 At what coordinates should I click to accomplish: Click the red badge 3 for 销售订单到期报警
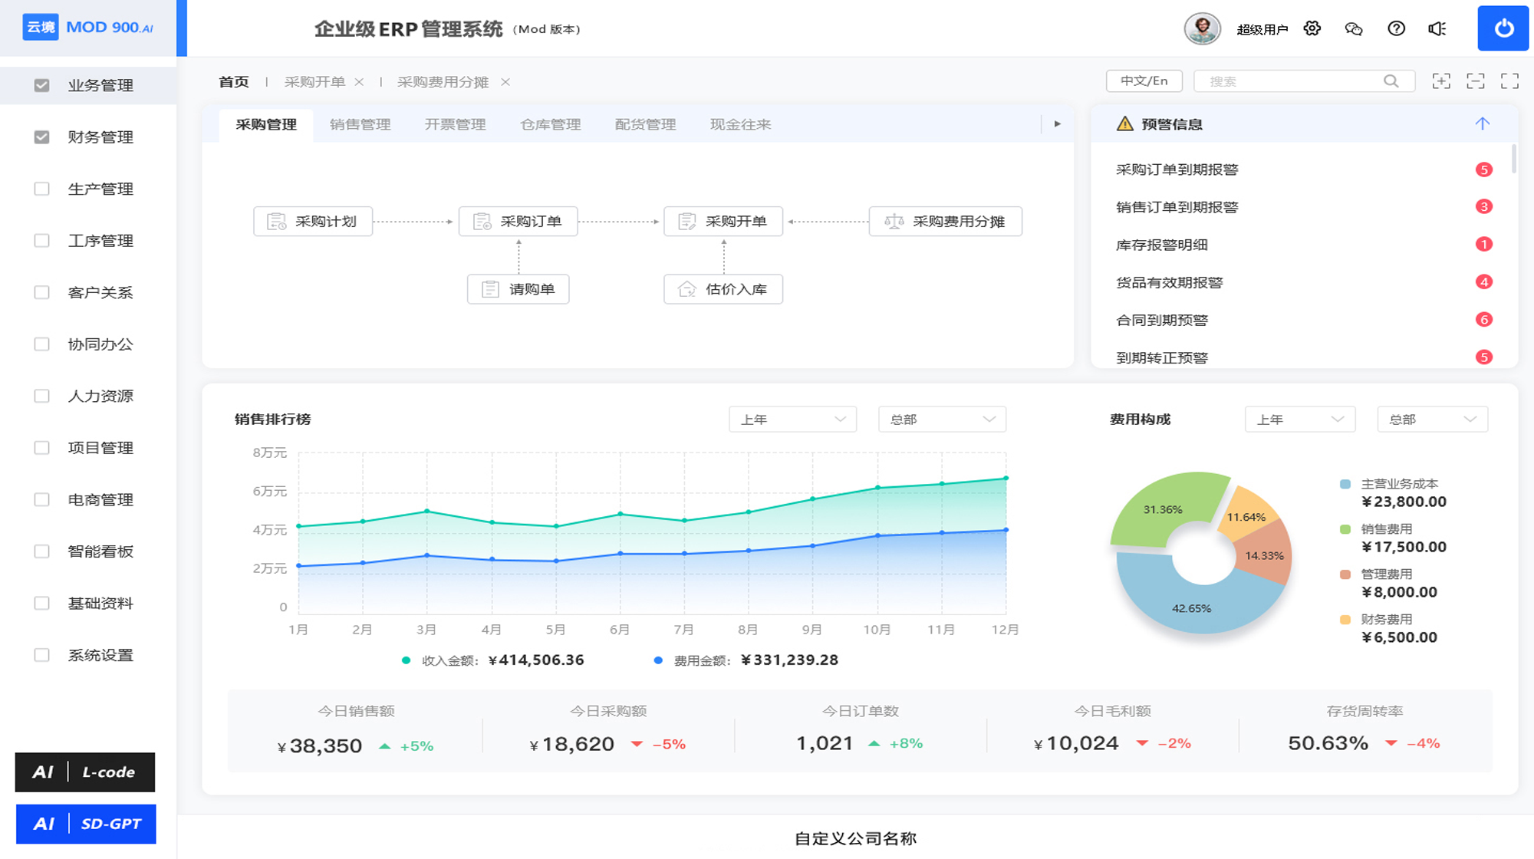point(1483,206)
